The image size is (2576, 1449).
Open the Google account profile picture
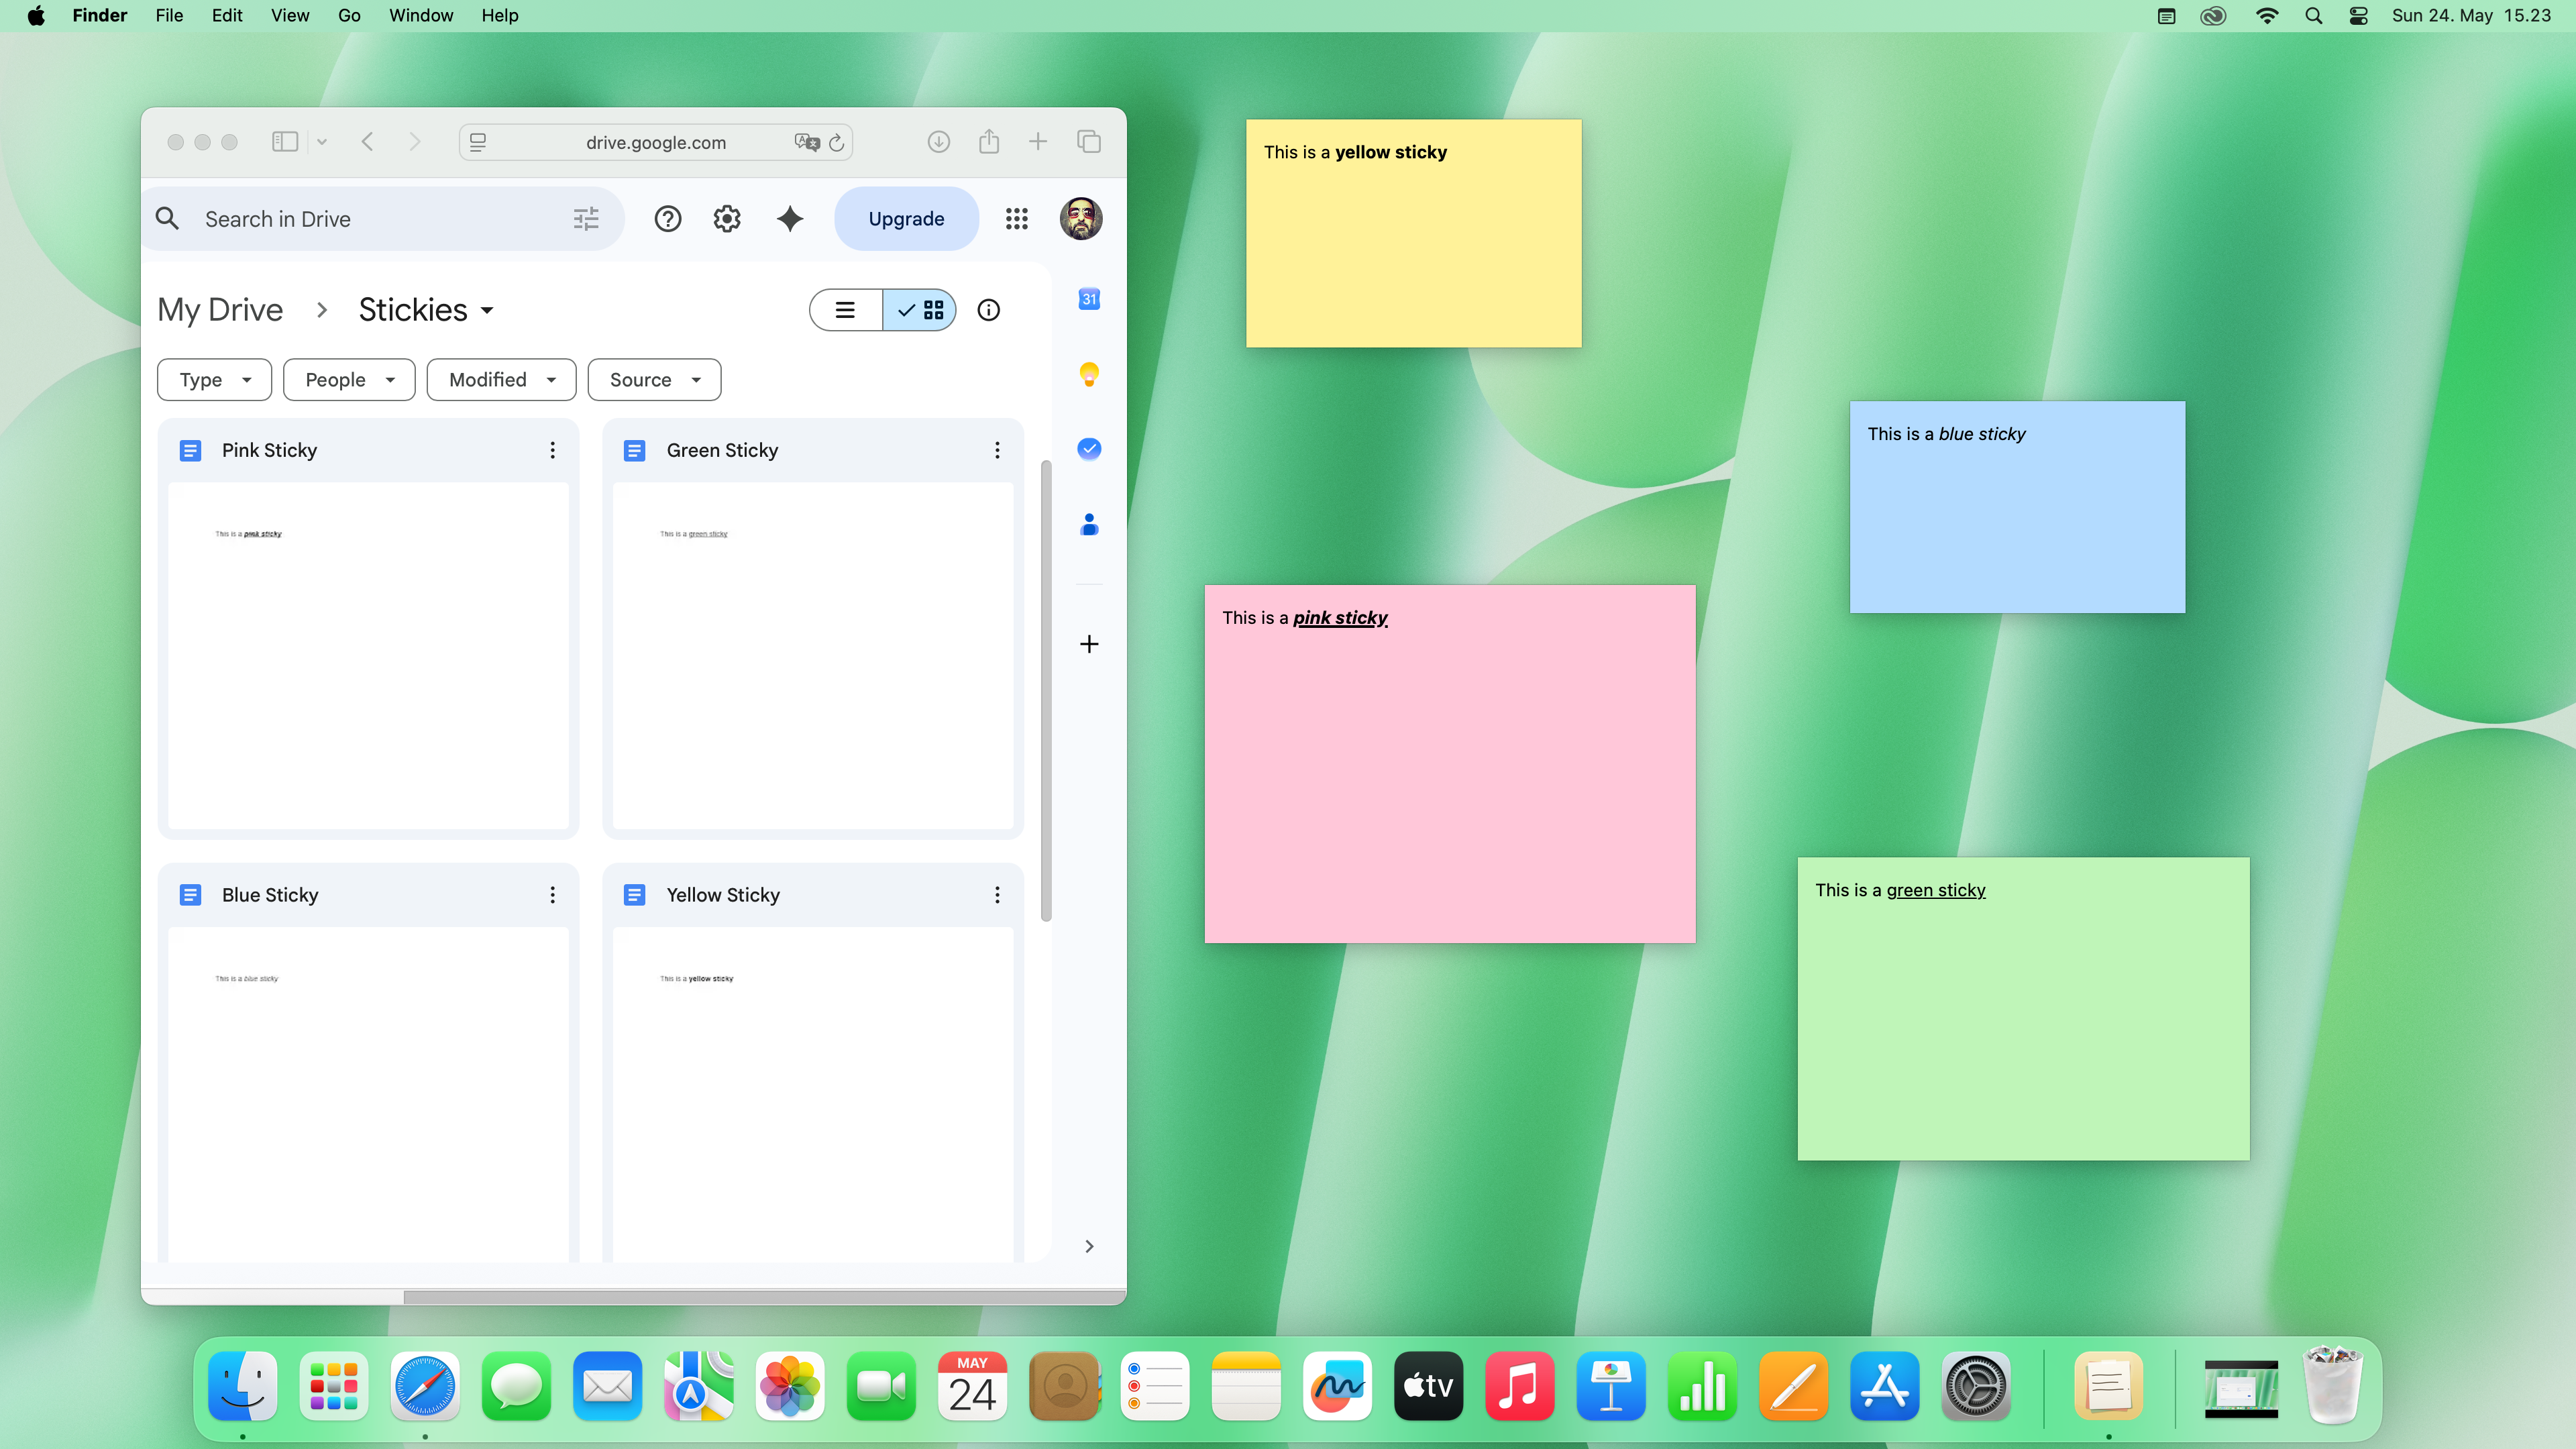point(1081,219)
